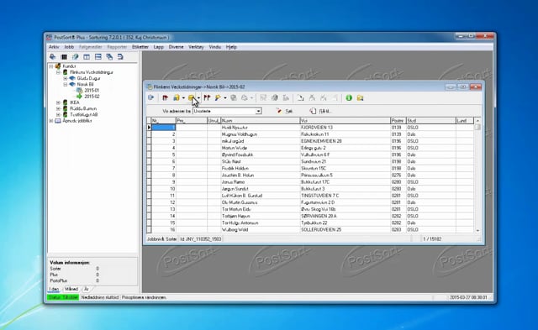
Task: Click the Gå til... button
Action: [320, 111]
